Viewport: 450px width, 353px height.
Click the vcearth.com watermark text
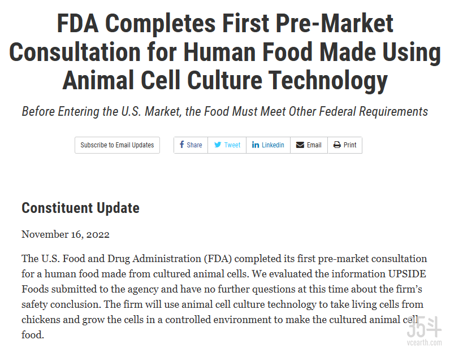click(x=424, y=342)
